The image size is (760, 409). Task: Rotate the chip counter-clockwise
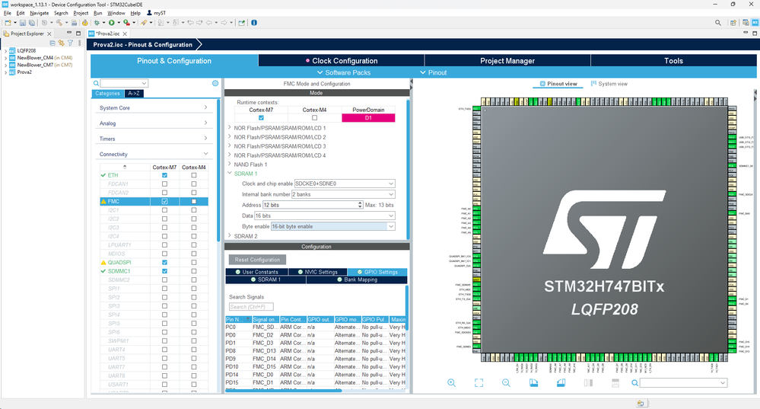(x=561, y=383)
